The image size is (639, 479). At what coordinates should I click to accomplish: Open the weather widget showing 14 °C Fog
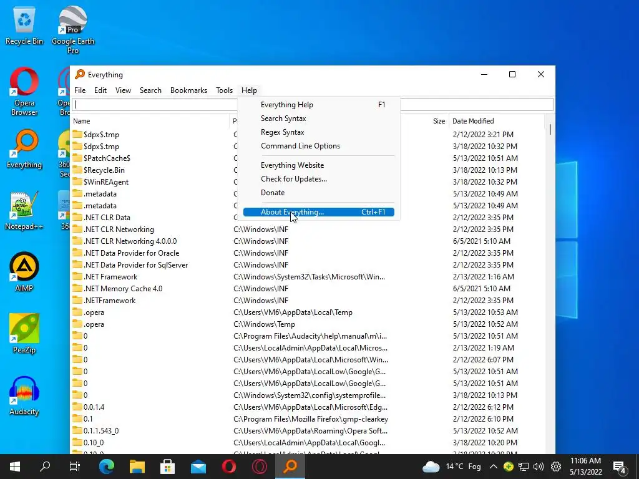pyautogui.click(x=451, y=467)
